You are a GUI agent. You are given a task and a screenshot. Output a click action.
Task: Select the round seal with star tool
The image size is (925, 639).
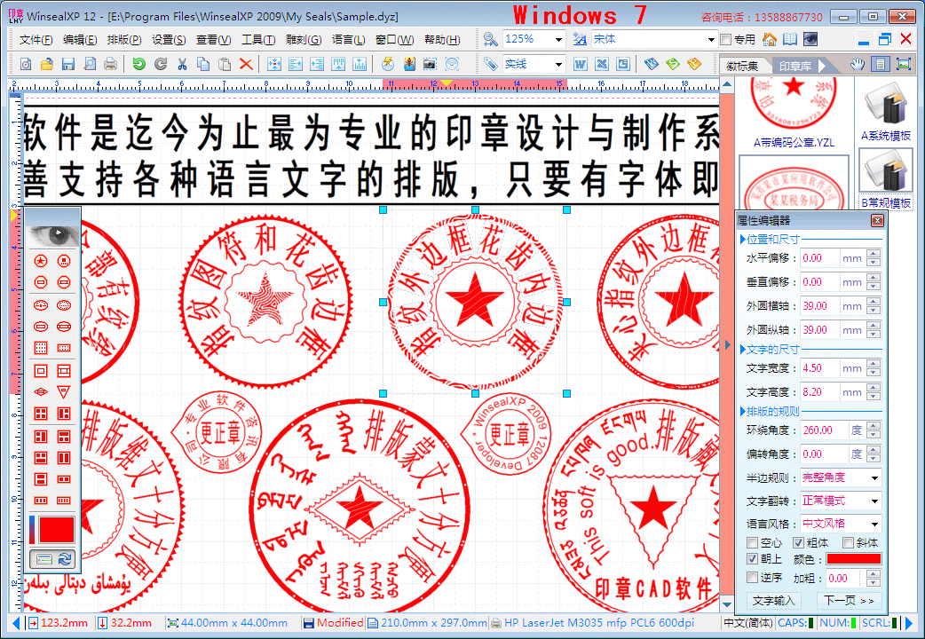tap(41, 261)
